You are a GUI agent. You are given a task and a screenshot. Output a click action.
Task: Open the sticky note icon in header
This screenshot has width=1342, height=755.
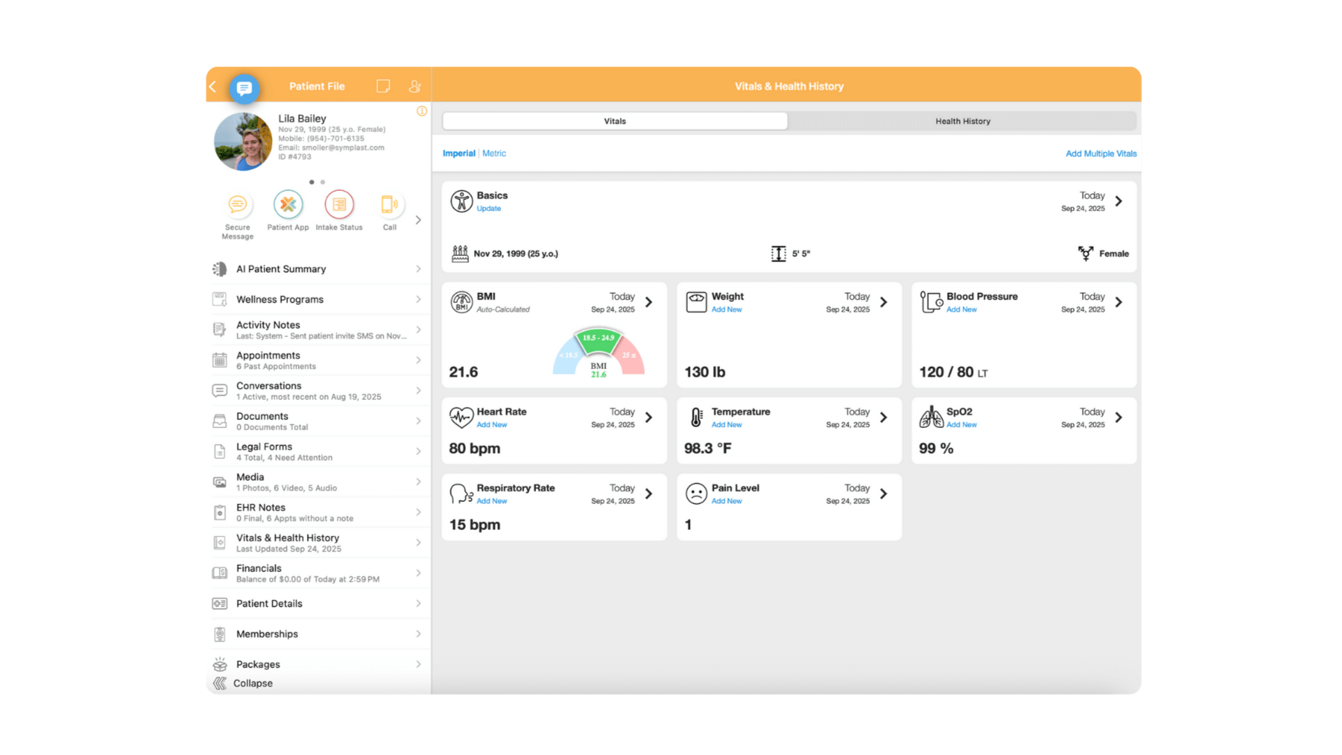(383, 86)
